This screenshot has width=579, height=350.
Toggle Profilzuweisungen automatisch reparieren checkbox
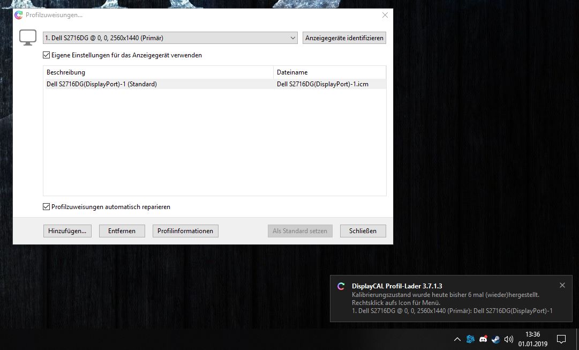pos(46,206)
